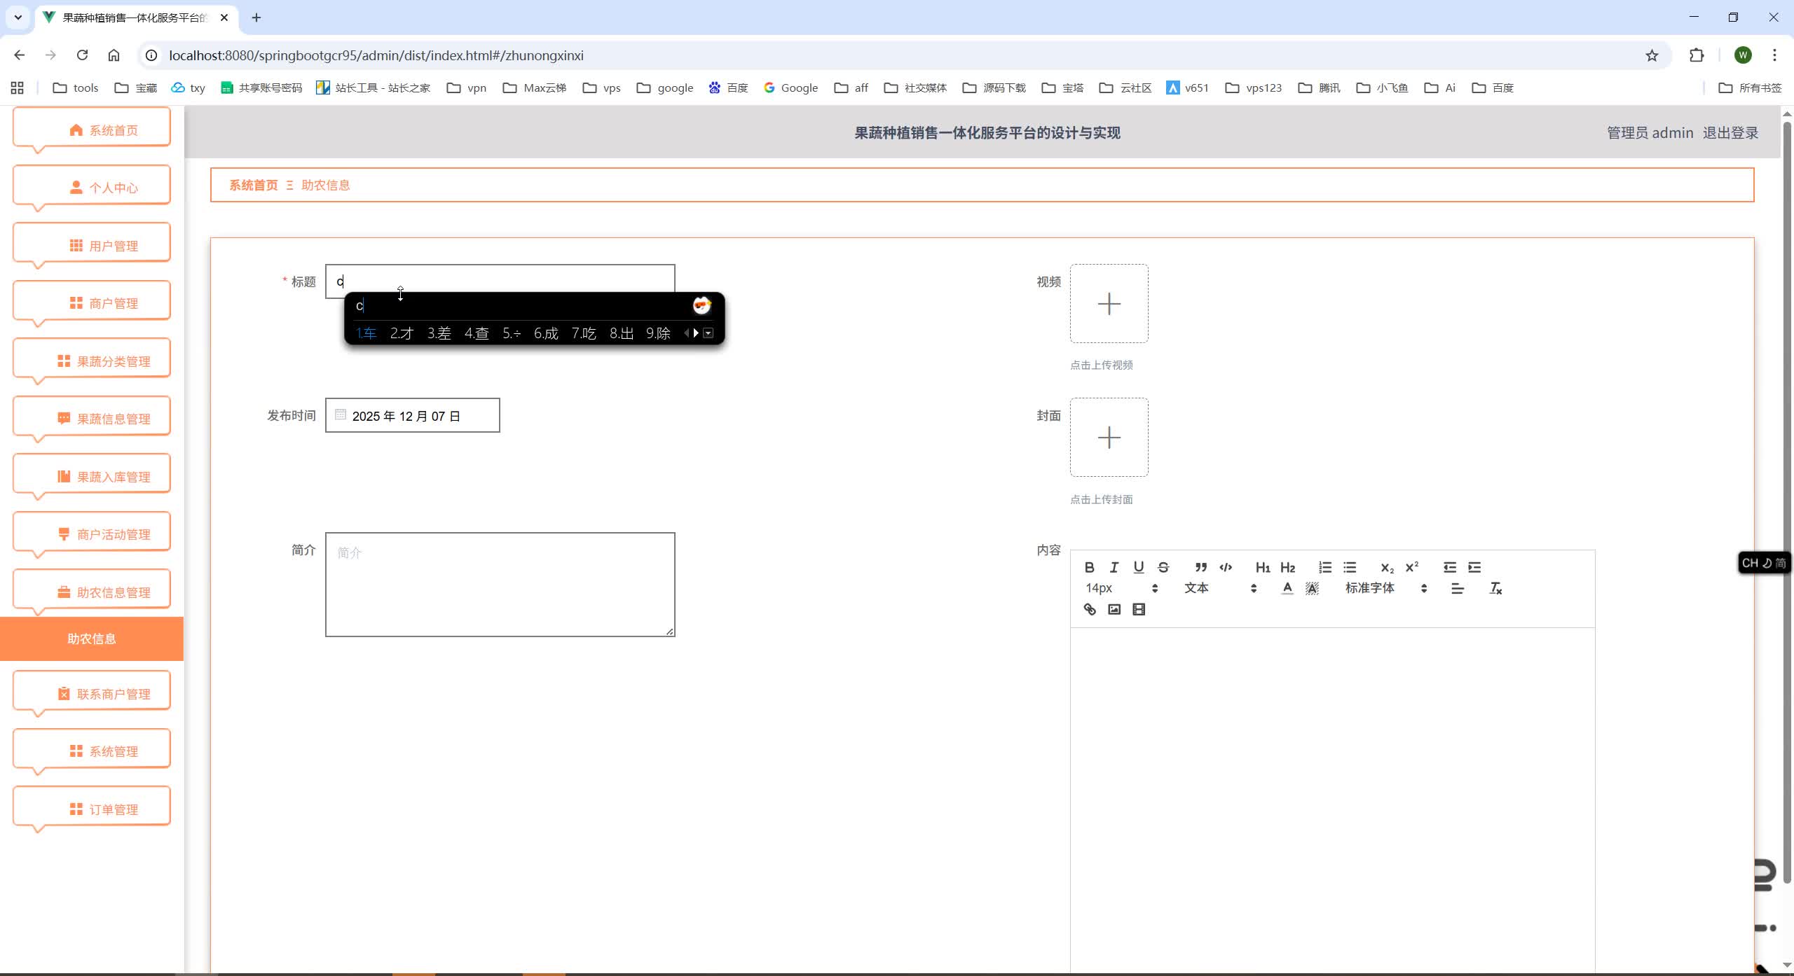The width and height of the screenshot is (1794, 976).
Task: Click the 发布时间 date field showing 2025
Action: [412, 415]
